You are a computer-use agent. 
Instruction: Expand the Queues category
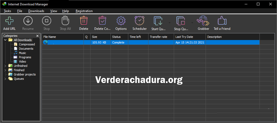coord(5,79)
